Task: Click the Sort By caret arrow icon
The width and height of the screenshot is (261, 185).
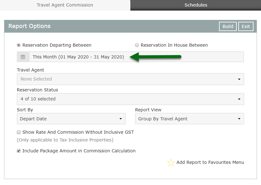Action: [x=121, y=119]
